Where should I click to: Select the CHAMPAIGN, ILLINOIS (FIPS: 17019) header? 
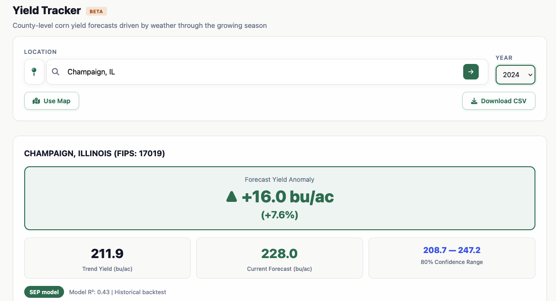click(x=95, y=153)
